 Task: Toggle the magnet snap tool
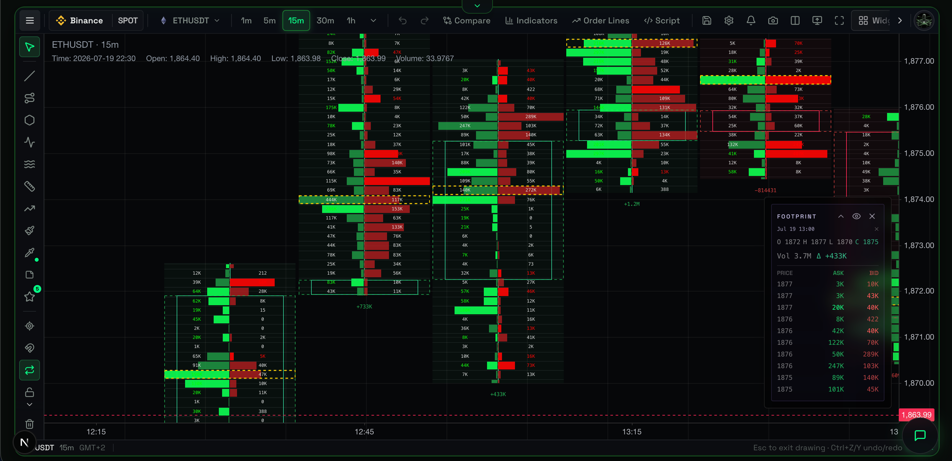[30, 348]
